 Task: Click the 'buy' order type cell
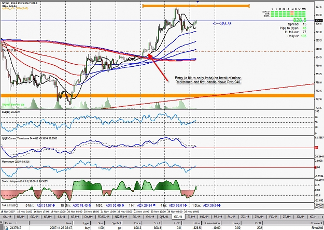(x=87, y=228)
